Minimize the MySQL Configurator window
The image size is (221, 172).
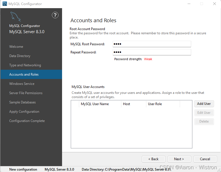coord(189,4)
